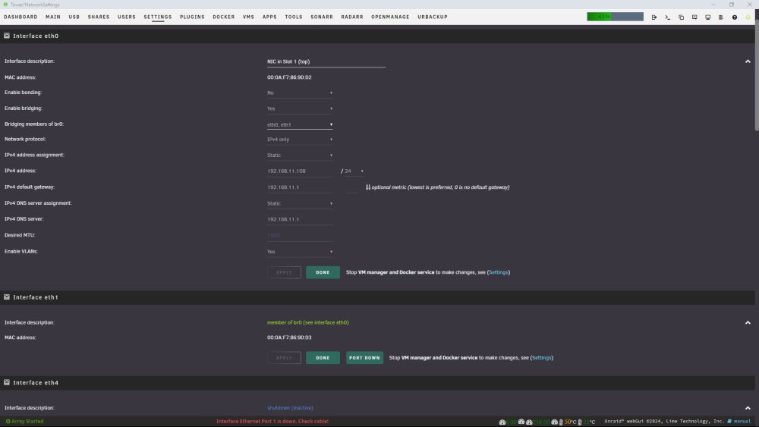Click the 21°C temperature status icon
Image resolution: width=759 pixels, height=427 pixels.
580,422
